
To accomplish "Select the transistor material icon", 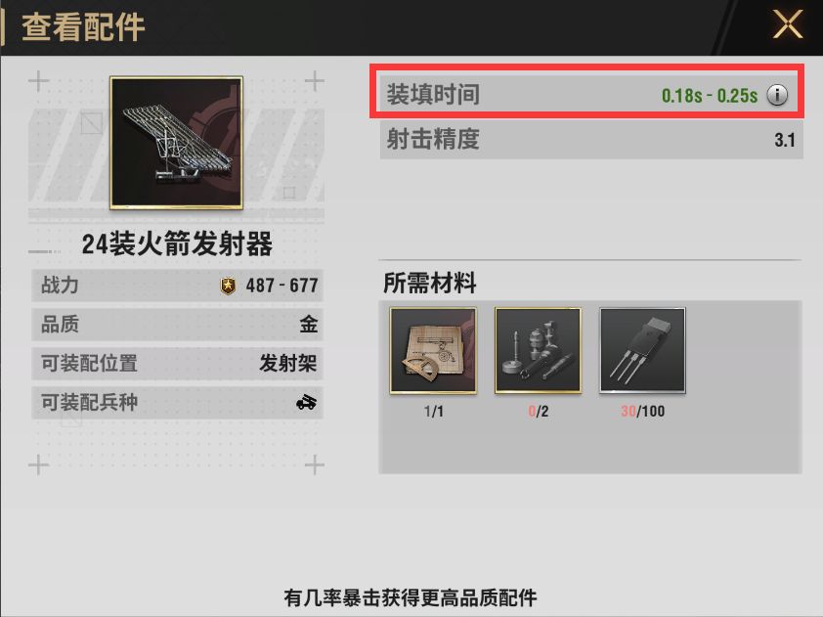I will (x=642, y=350).
